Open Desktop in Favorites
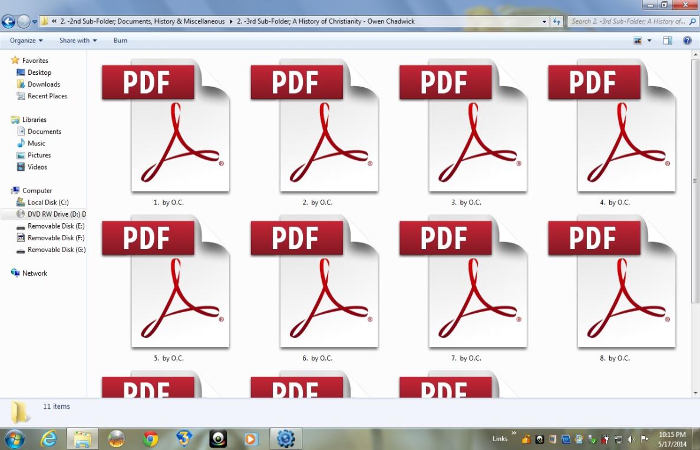Viewport: 700px width, 450px height. tap(34, 72)
